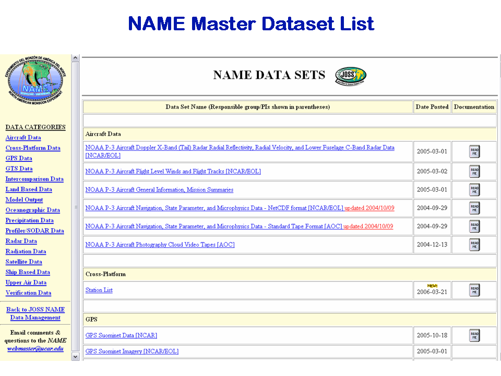Open Model Output category link

point(25,199)
